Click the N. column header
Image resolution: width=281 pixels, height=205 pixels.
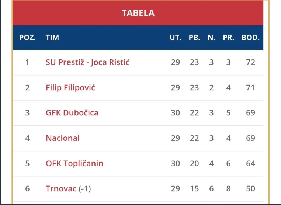pos(211,38)
